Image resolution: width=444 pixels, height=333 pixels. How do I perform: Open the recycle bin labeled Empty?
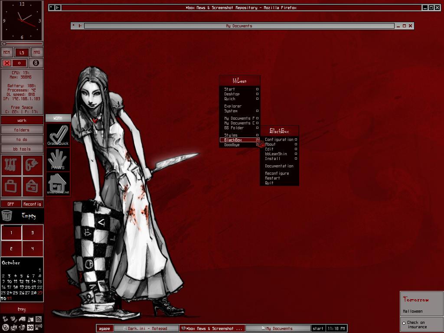pyautogui.click(x=22, y=216)
